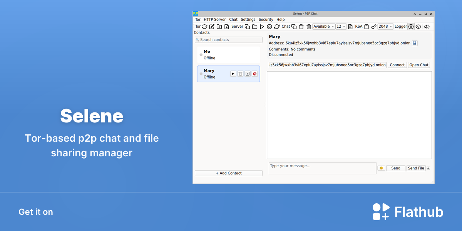This screenshot has width=462, height=231.
Task: Start the server with the play icon
Action: tap(262, 27)
